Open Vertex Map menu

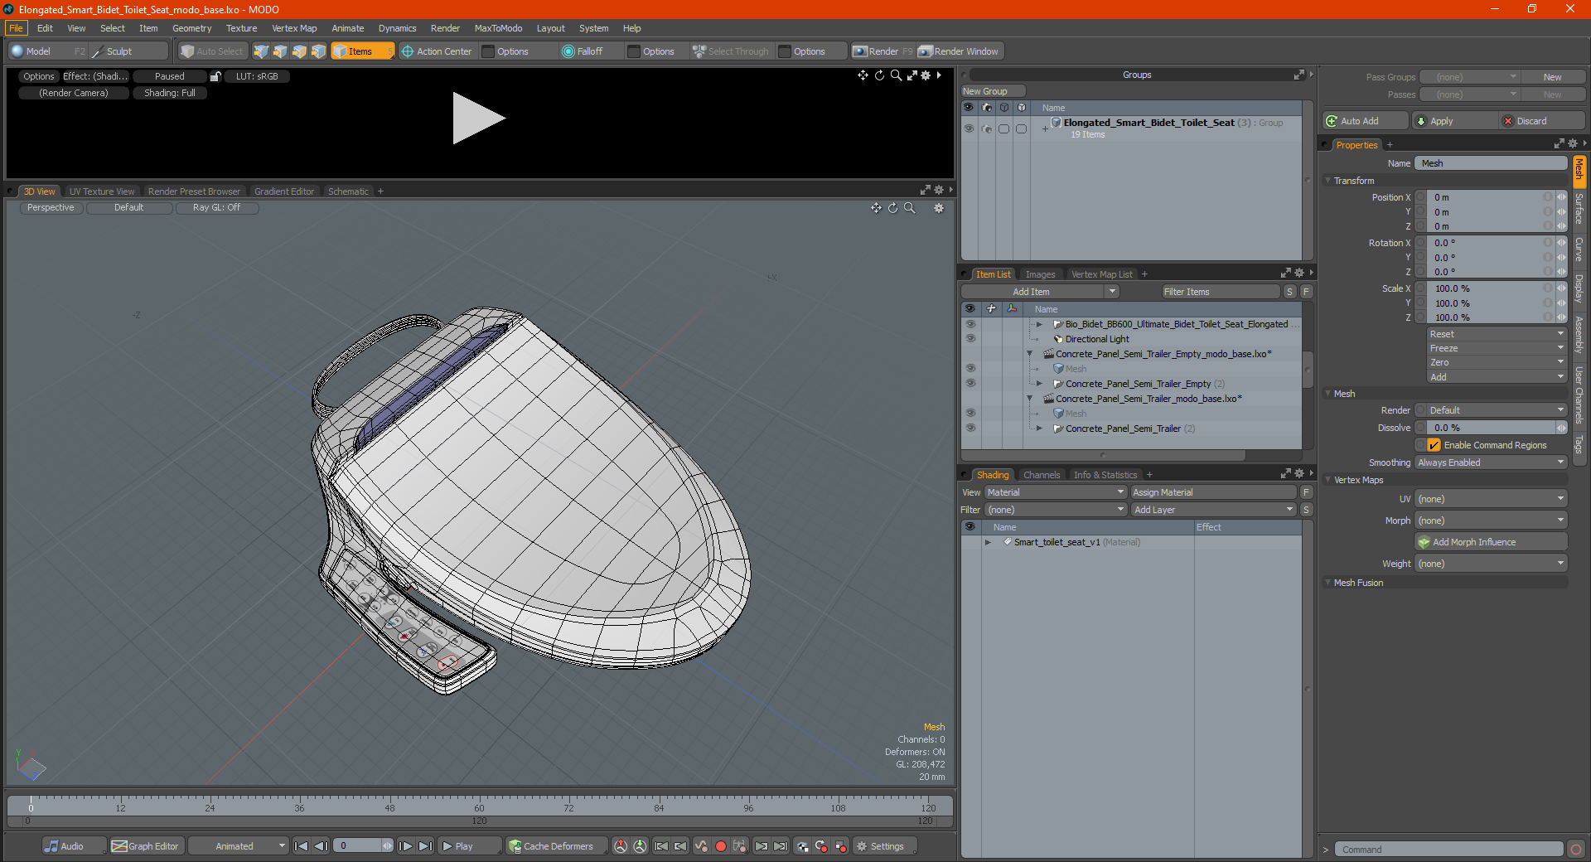294,28
